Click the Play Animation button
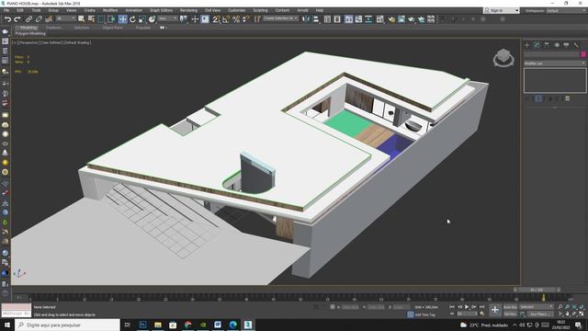This screenshot has height=331, width=588. point(467,307)
